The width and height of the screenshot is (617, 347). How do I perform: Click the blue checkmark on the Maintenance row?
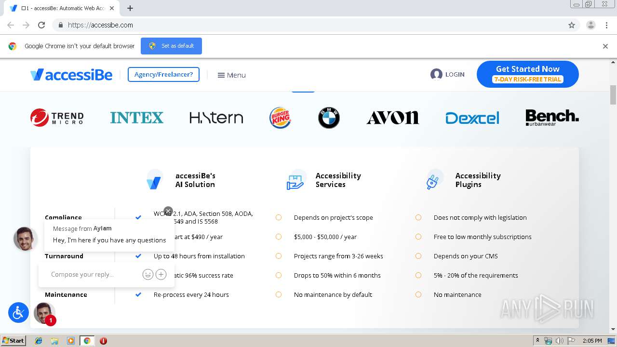[138, 294]
